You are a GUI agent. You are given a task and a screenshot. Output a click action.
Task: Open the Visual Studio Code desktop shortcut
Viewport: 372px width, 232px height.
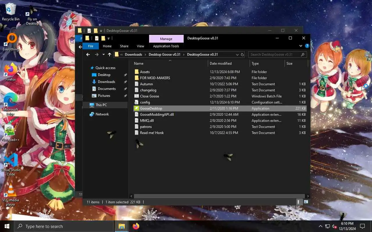point(11,165)
